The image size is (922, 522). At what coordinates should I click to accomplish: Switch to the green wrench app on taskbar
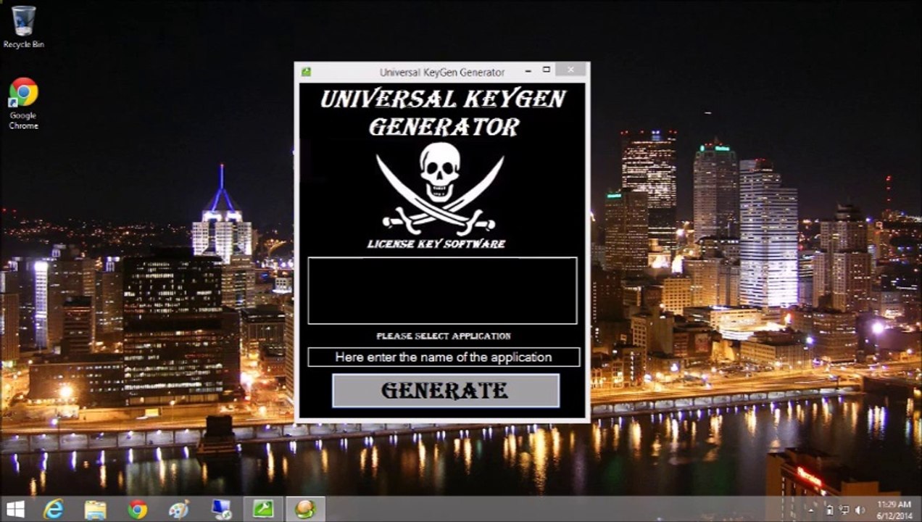point(262,509)
